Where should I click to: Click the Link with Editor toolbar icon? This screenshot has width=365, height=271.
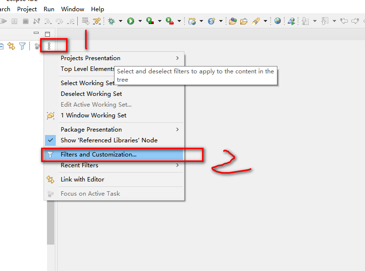tap(11, 46)
